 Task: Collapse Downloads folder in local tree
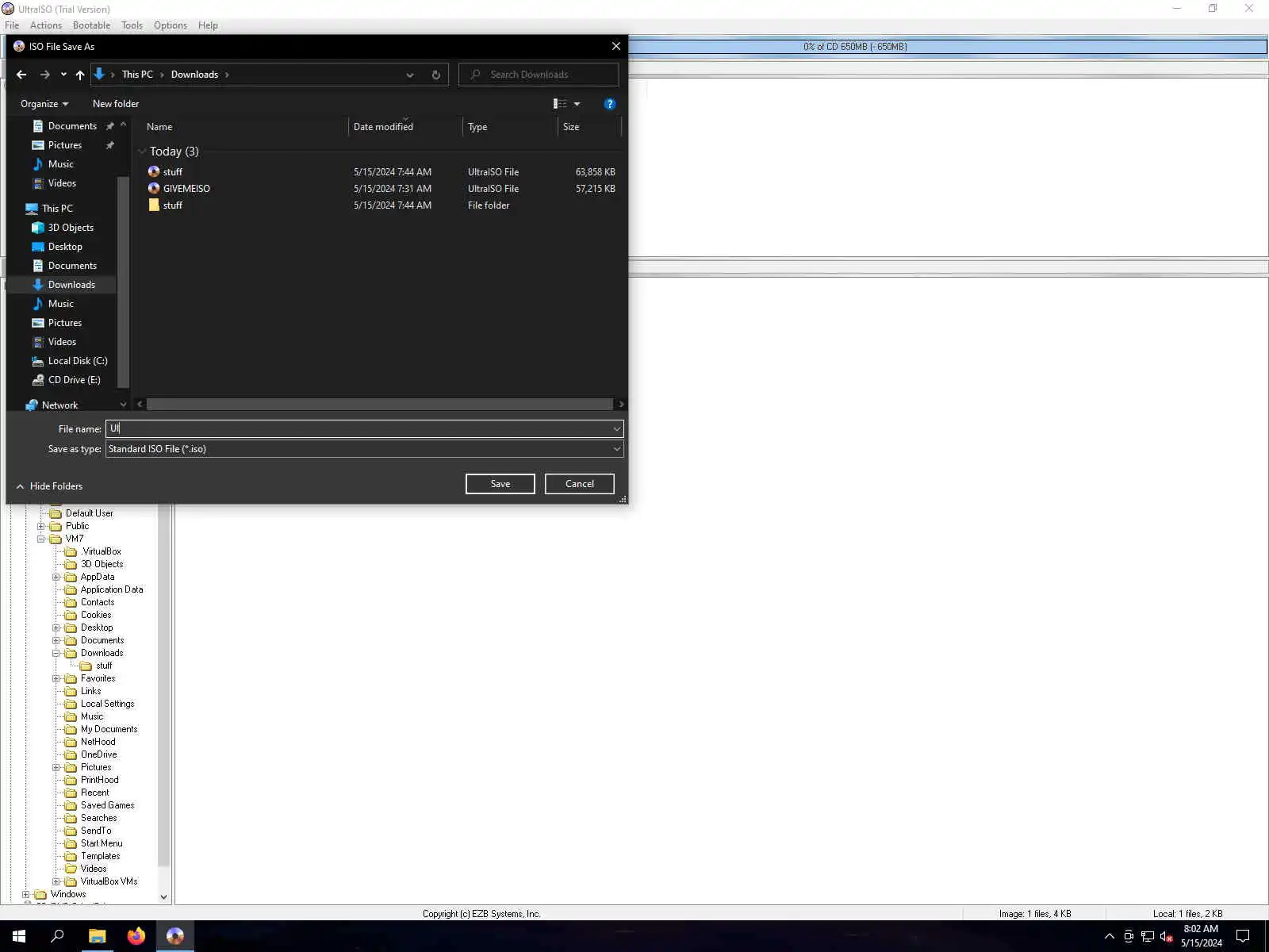(x=56, y=653)
